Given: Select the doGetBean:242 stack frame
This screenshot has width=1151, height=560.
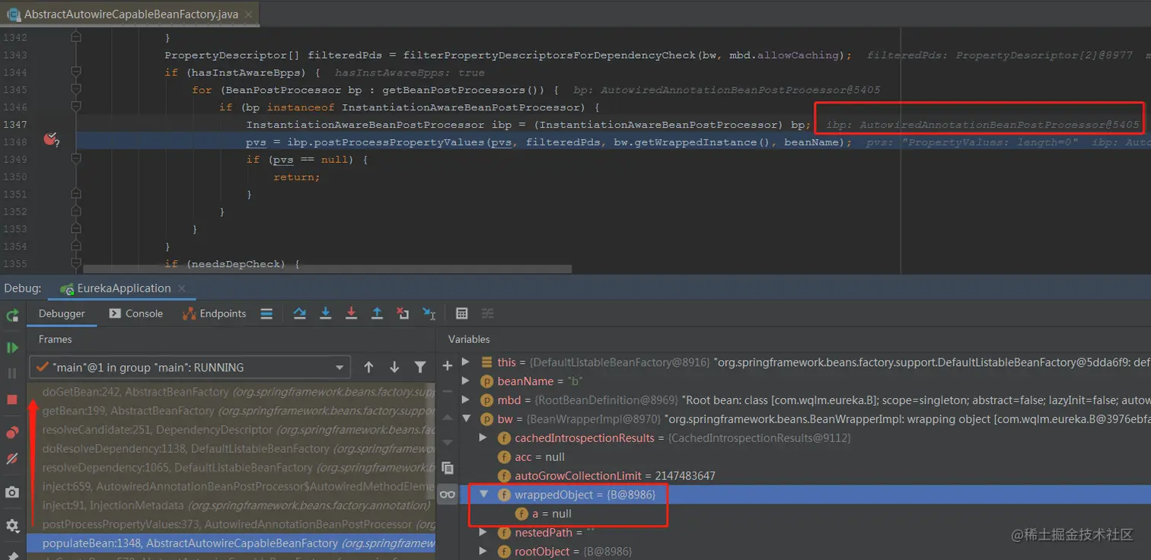Looking at the screenshot, I should click(231, 392).
